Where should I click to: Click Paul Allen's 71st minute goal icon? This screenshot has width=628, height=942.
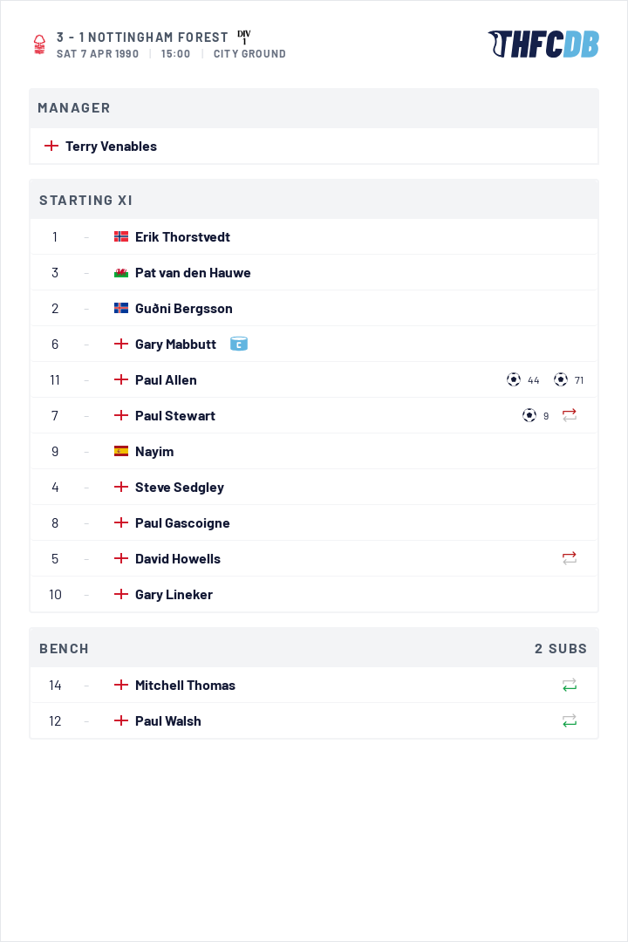click(x=560, y=379)
